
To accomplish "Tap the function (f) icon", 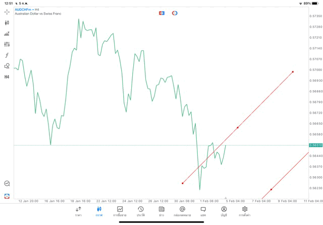I will tap(7, 55).
